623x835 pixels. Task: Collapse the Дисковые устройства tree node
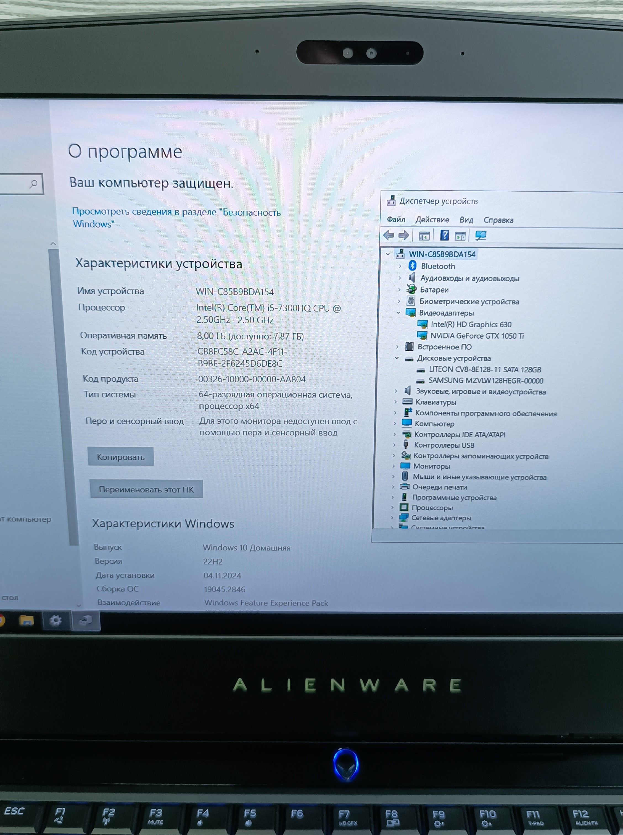tap(397, 358)
